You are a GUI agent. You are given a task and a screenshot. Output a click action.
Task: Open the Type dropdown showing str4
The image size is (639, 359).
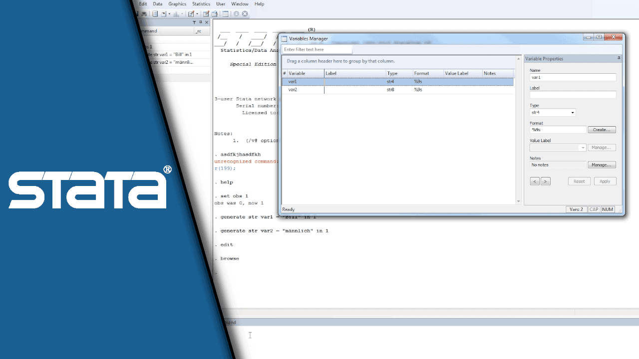(553, 113)
